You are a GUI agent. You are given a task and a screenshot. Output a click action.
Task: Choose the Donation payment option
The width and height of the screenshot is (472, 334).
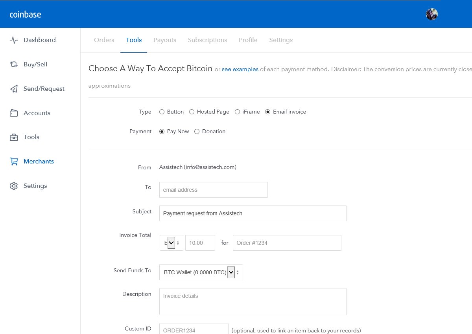tap(197, 132)
